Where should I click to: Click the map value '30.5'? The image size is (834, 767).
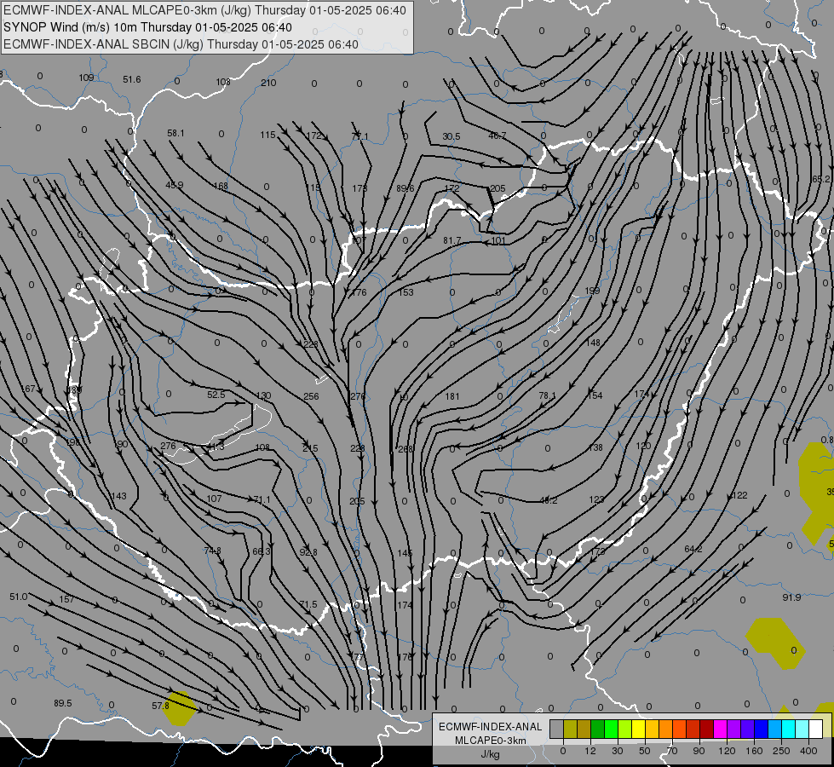click(451, 137)
